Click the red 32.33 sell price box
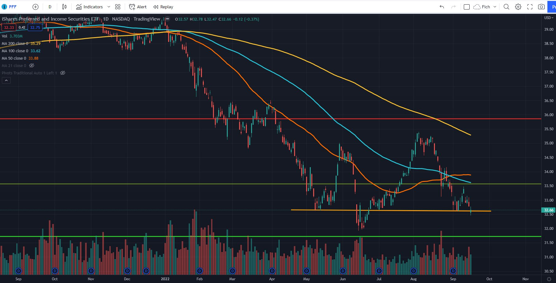 tap(9, 27)
